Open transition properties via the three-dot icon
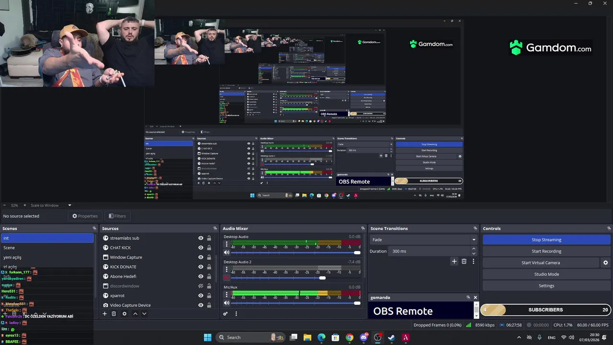The width and height of the screenshot is (613, 345). tap(473, 261)
